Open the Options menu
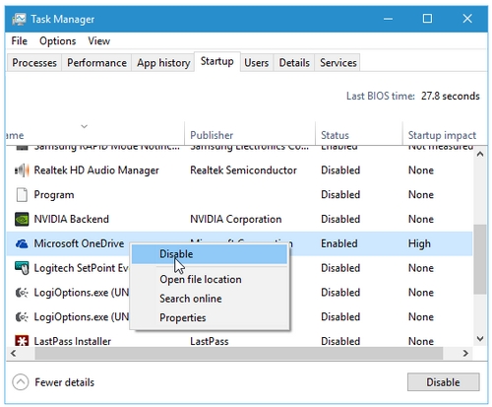The width and height of the screenshot is (492, 407). [x=58, y=41]
